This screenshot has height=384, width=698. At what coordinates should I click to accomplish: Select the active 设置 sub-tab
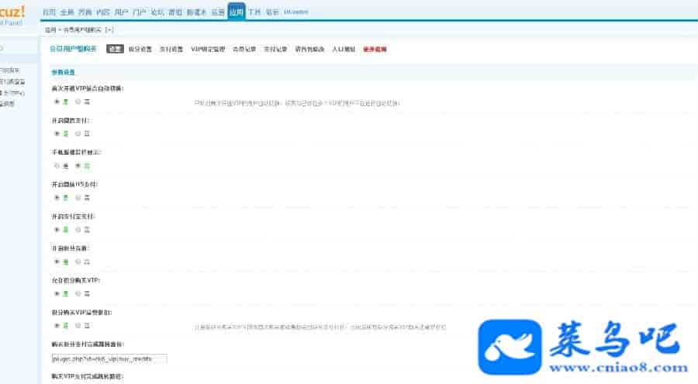(115, 49)
